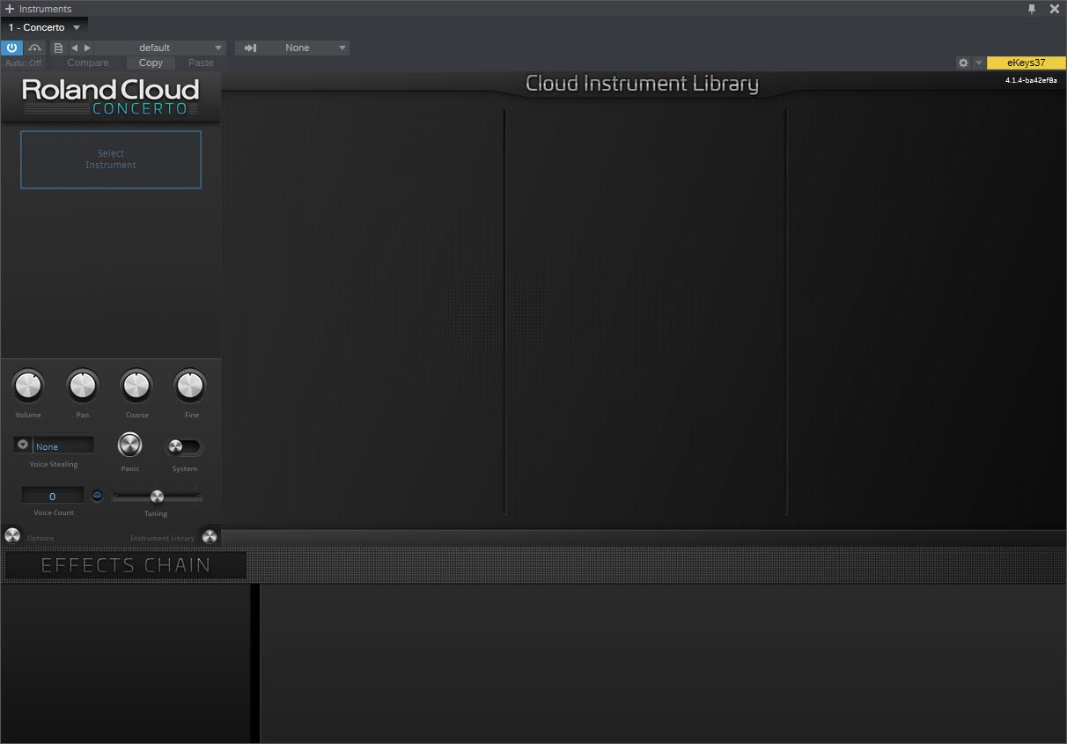The width and height of the screenshot is (1067, 744).
Task: Click the Fine tuning knob
Action: point(190,386)
